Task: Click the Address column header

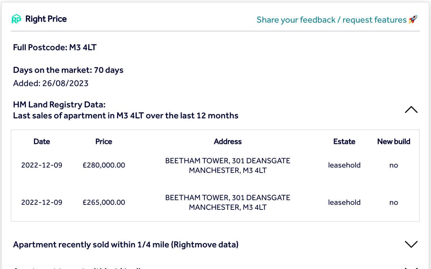Action: [228, 142]
